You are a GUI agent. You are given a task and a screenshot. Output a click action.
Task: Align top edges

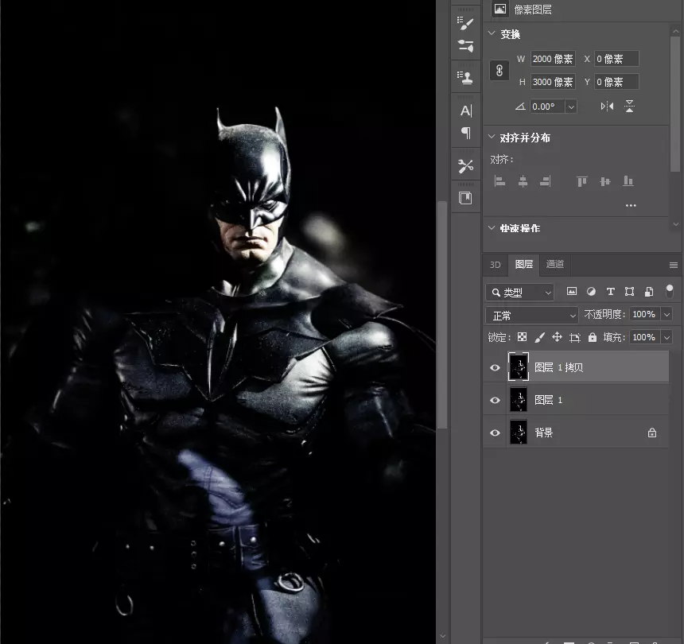pyautogui.click(x=582, y=181)
